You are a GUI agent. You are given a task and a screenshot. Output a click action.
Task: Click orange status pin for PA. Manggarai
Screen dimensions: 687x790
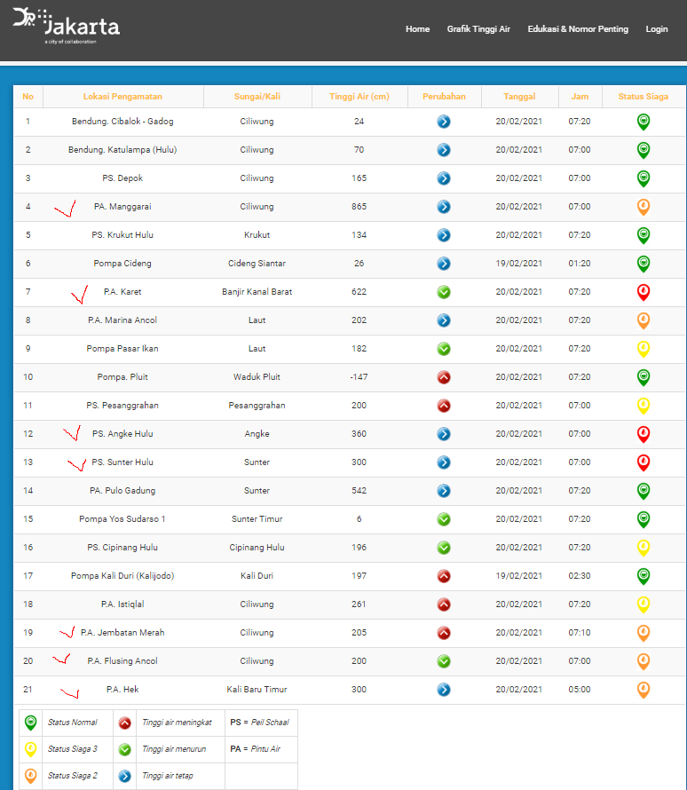644,207
